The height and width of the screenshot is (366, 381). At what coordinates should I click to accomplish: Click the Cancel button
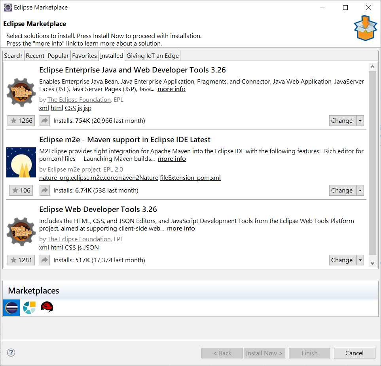coord(354,353)
